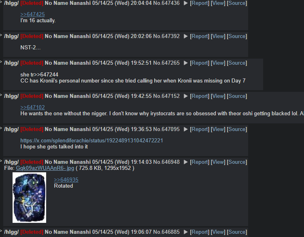View post No.647392
This screenshot has width=304, height=237.
pos(218,36)
